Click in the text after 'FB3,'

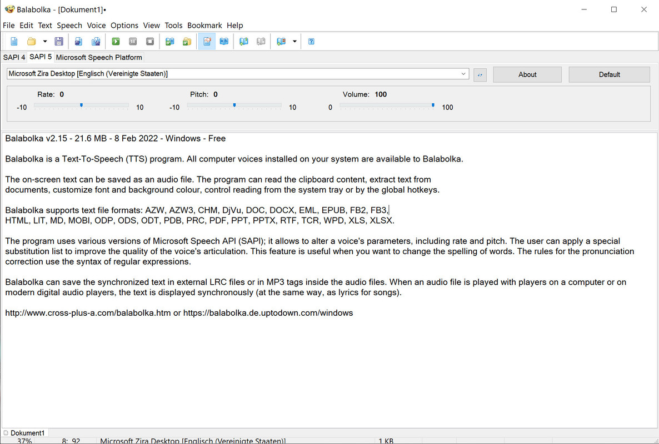pos(389,210)
